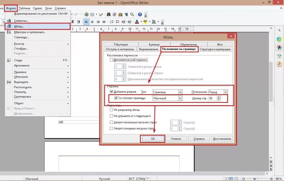
Task: Open the Show Draw Functions pencil icon
Action: [x=101, y=14]
